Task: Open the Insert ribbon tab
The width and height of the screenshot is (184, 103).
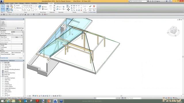Action: point(12,3)
